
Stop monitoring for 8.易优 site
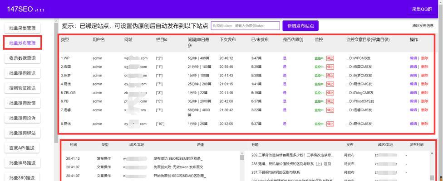(x=330, y=124)
